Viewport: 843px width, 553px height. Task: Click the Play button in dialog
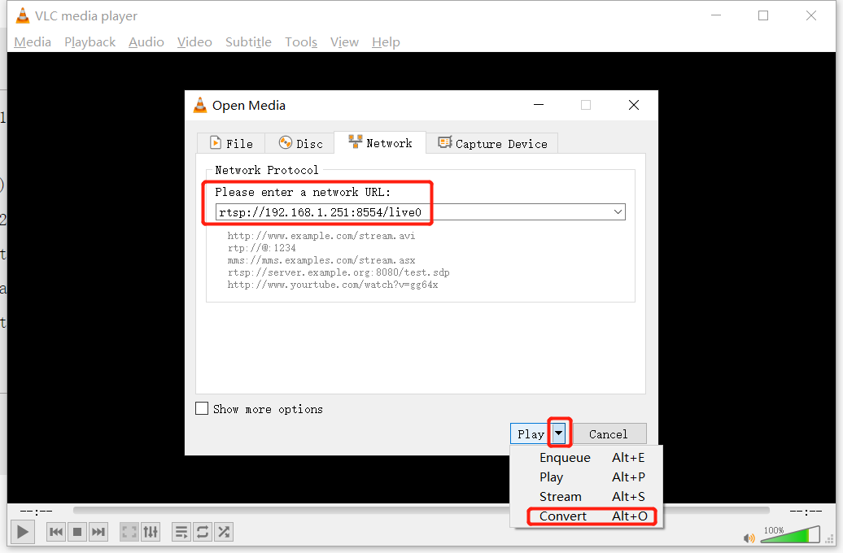coord(530,433)
